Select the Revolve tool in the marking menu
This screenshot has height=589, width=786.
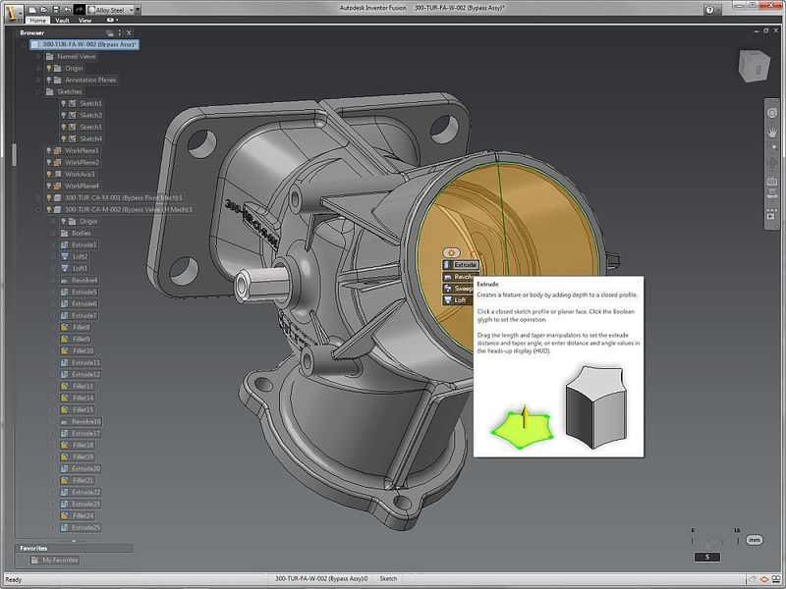click(462, 278)
